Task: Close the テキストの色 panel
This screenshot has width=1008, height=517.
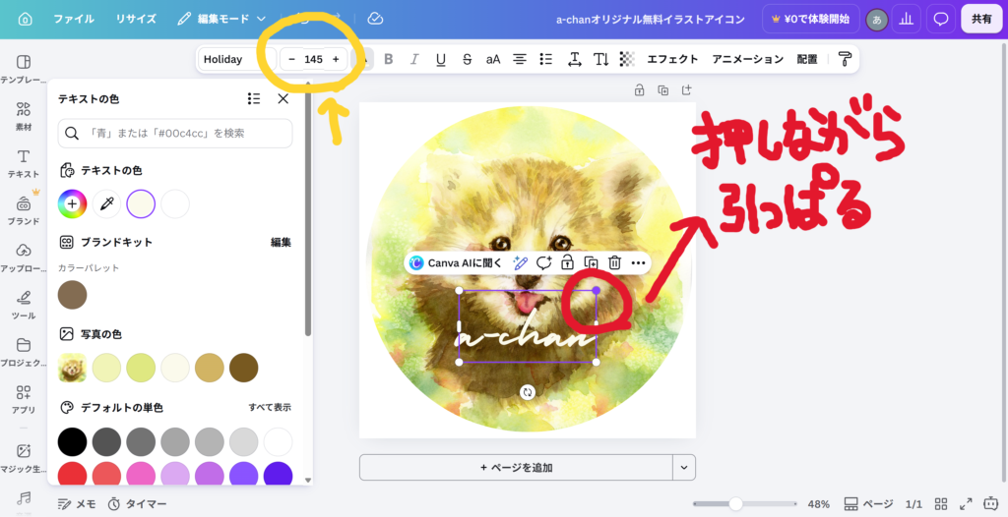Action: [283, 99]
